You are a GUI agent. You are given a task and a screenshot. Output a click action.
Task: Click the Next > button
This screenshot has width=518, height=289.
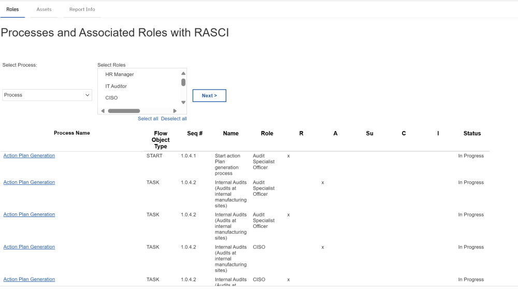pos(209,95)
